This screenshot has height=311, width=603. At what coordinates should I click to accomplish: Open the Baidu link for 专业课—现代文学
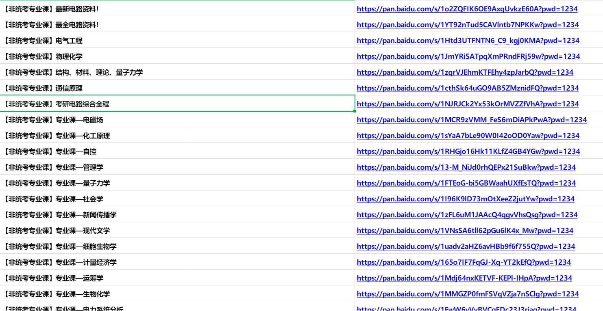tap(465, 231)
